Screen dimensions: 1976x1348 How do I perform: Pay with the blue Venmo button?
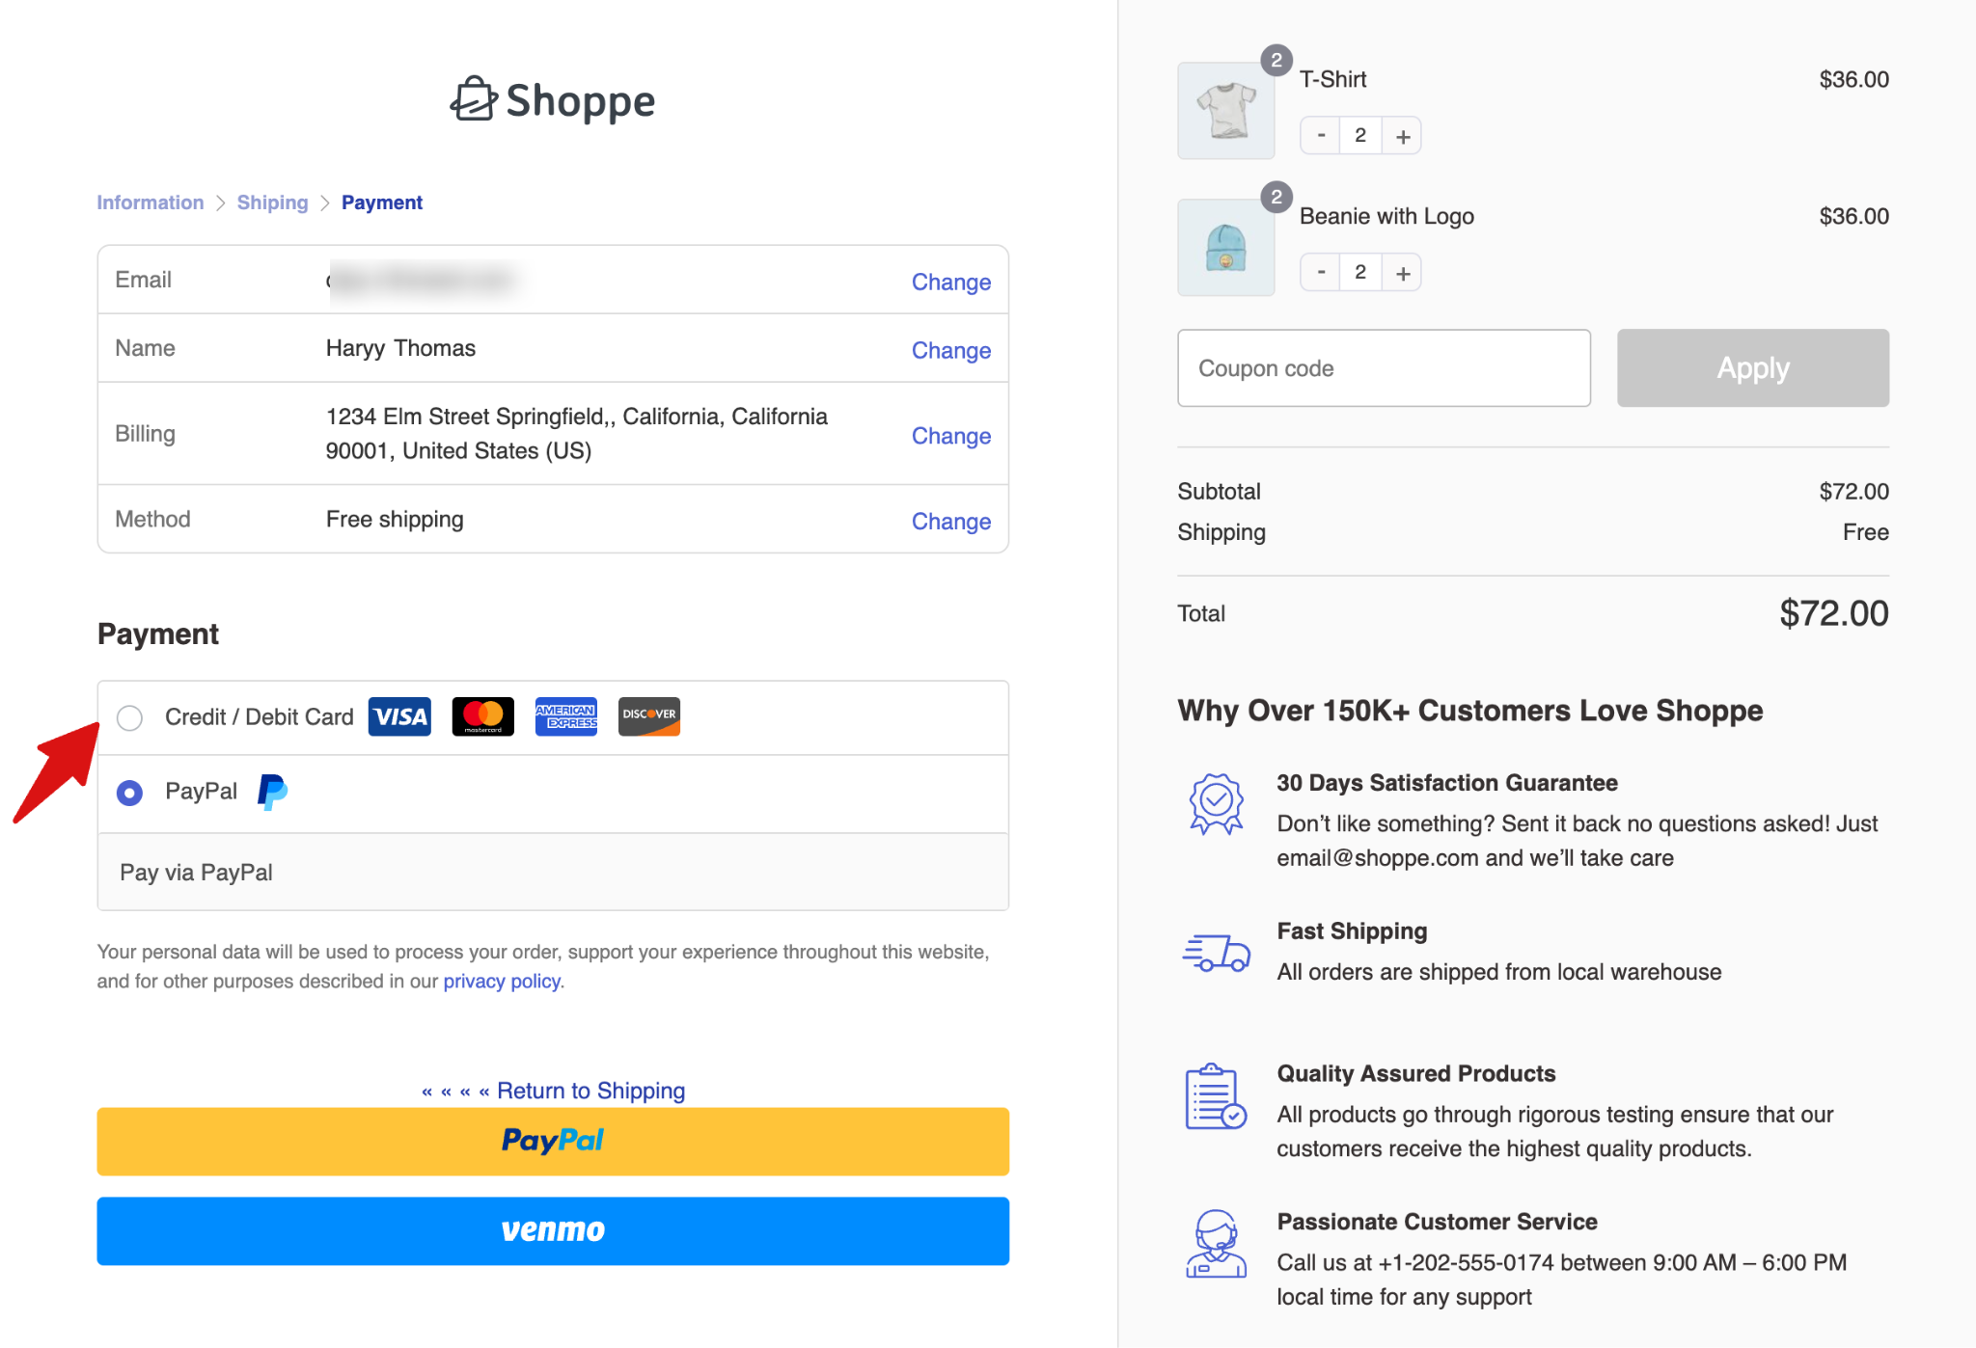point(553,1231)
